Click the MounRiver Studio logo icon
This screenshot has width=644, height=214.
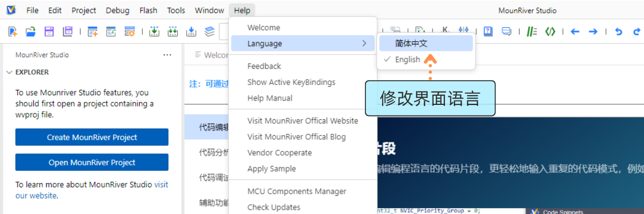[x=12, y=10]
